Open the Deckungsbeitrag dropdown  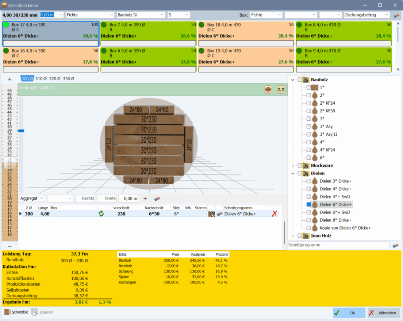387,15
